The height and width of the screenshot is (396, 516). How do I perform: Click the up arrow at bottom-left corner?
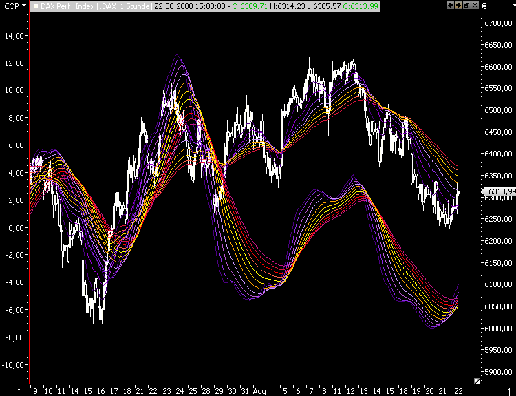coord(19,390)
